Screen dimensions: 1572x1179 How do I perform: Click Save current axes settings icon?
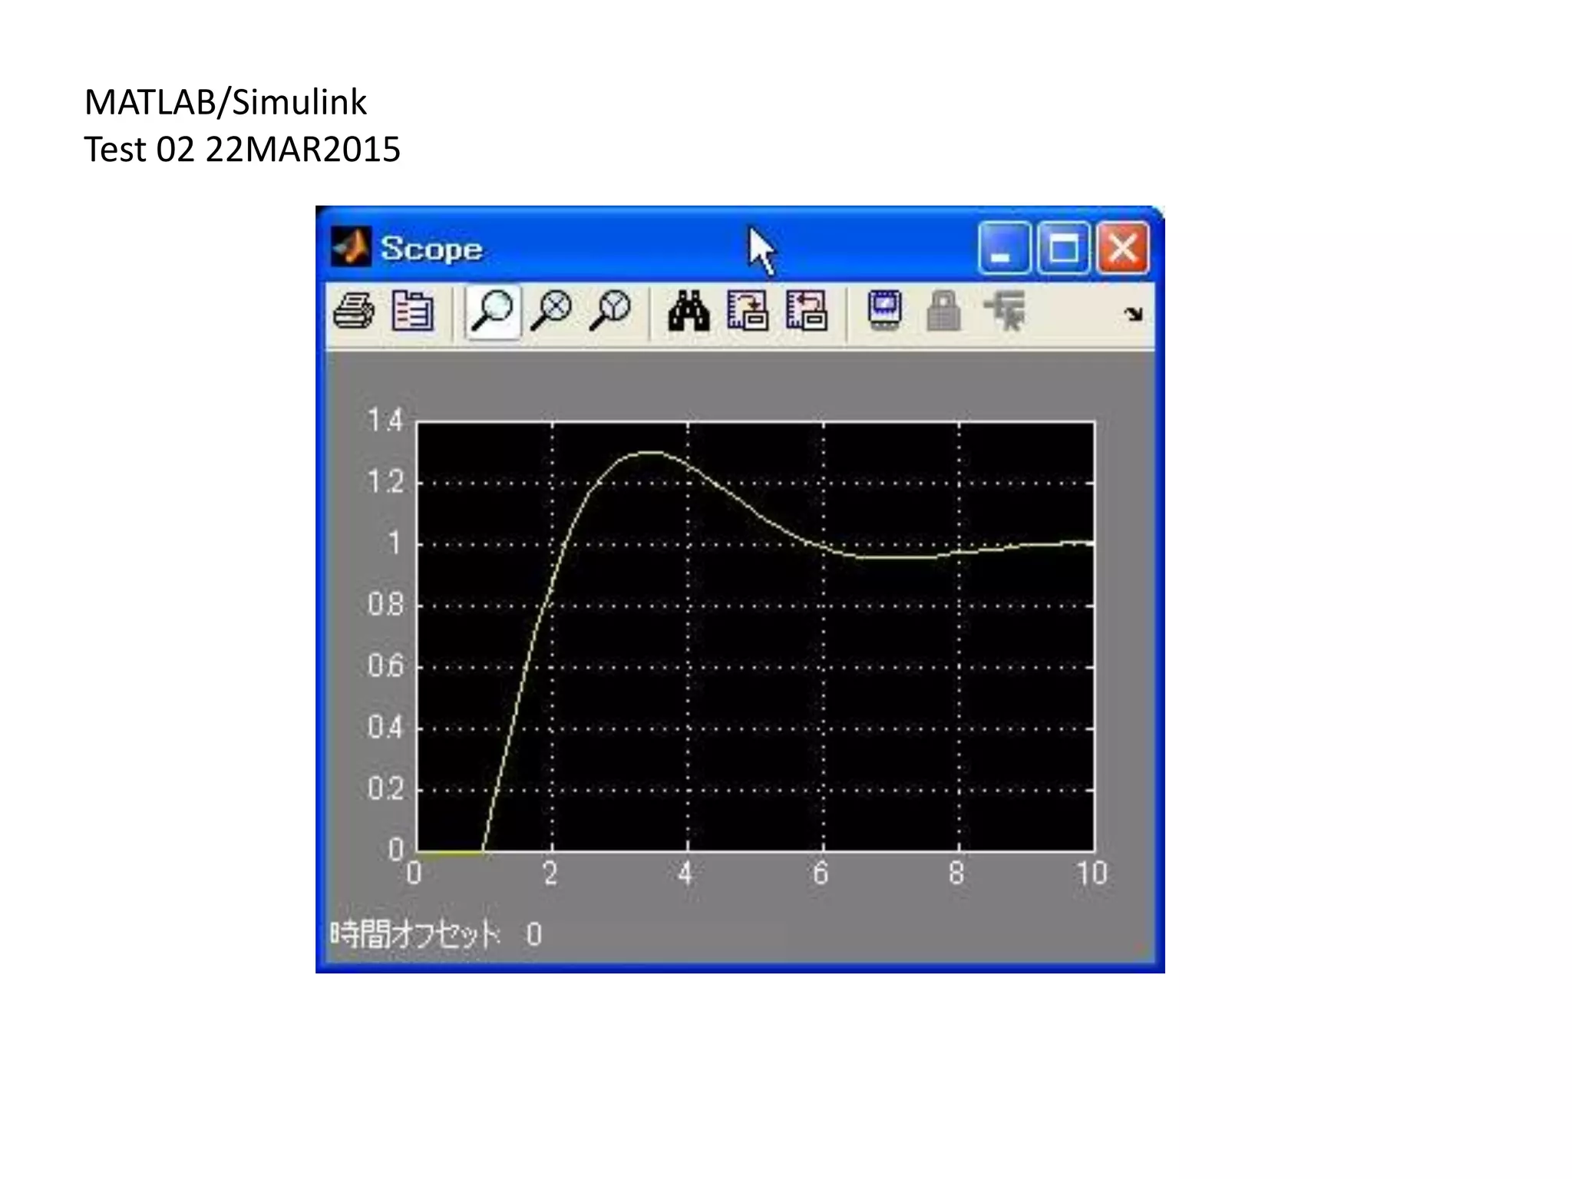click(748, 311)
